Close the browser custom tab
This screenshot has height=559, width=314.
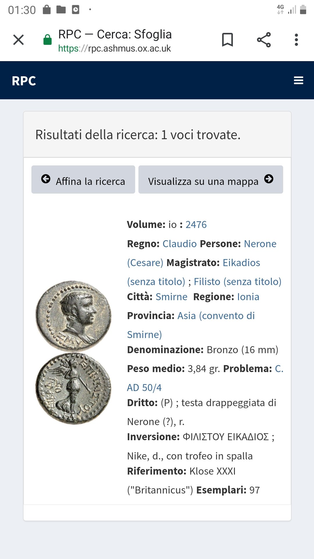[x=19, y=40]
